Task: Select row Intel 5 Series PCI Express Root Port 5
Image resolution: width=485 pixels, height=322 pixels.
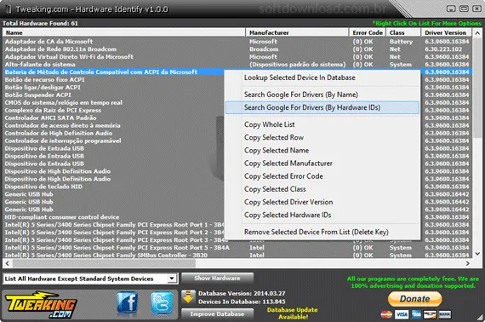Action: [237, 248]
